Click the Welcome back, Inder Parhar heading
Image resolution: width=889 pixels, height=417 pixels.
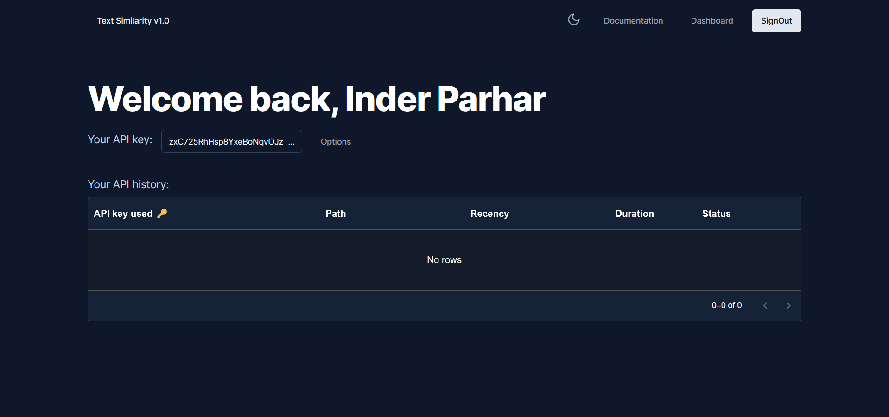point(317,99)
